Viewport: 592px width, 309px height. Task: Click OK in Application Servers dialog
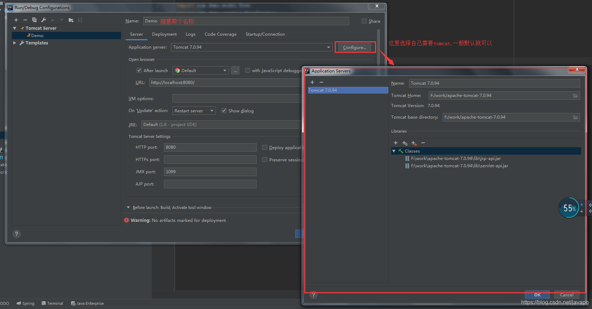pos(537,295)
